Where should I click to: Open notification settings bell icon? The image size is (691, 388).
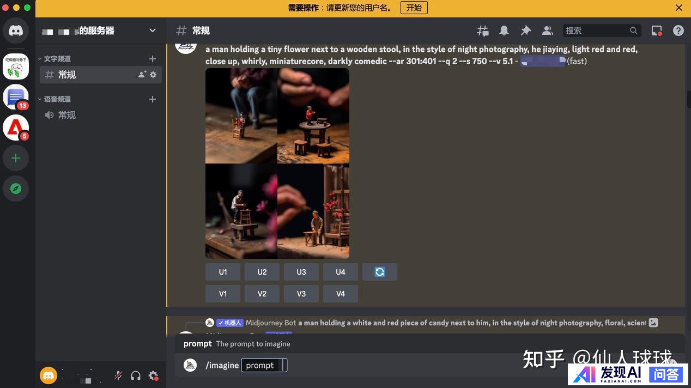504,31
